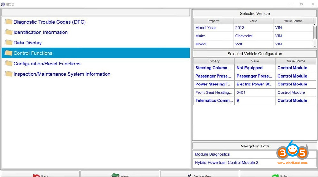Open Diagnostic Trouble Codes (DTC) entry
This screenshot has height=177, width=318.
(x=49, y=22)
